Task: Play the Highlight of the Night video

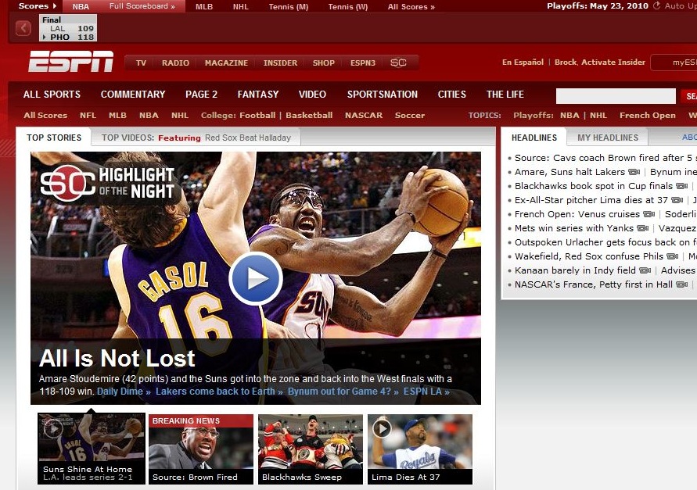Action: [256, 278]
